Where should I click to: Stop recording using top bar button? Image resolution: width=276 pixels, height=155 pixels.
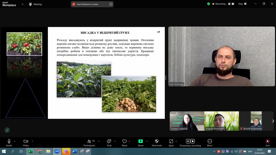click(233, 4)
